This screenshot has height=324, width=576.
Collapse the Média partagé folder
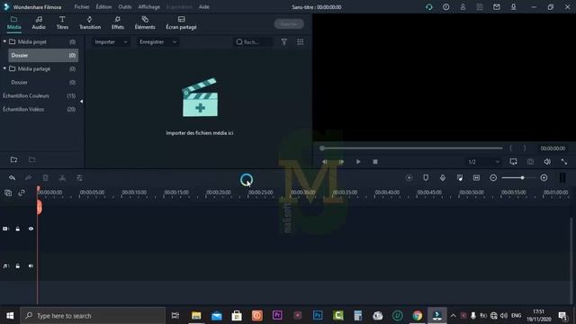[4, 68]
